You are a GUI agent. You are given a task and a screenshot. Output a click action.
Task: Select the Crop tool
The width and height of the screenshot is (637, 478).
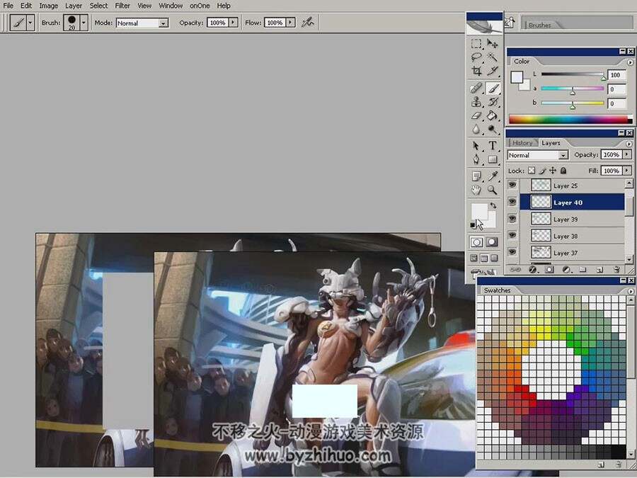click(x=476, y=71)
